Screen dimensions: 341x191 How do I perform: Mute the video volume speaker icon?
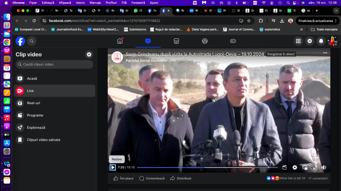coord(324,167)
